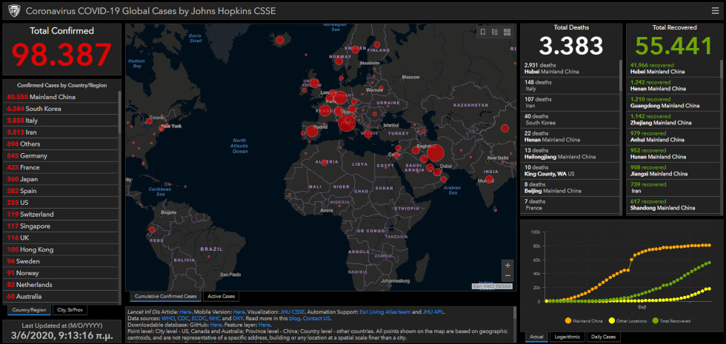Click 41.966 recovered Hubei entry

[673, 68]
